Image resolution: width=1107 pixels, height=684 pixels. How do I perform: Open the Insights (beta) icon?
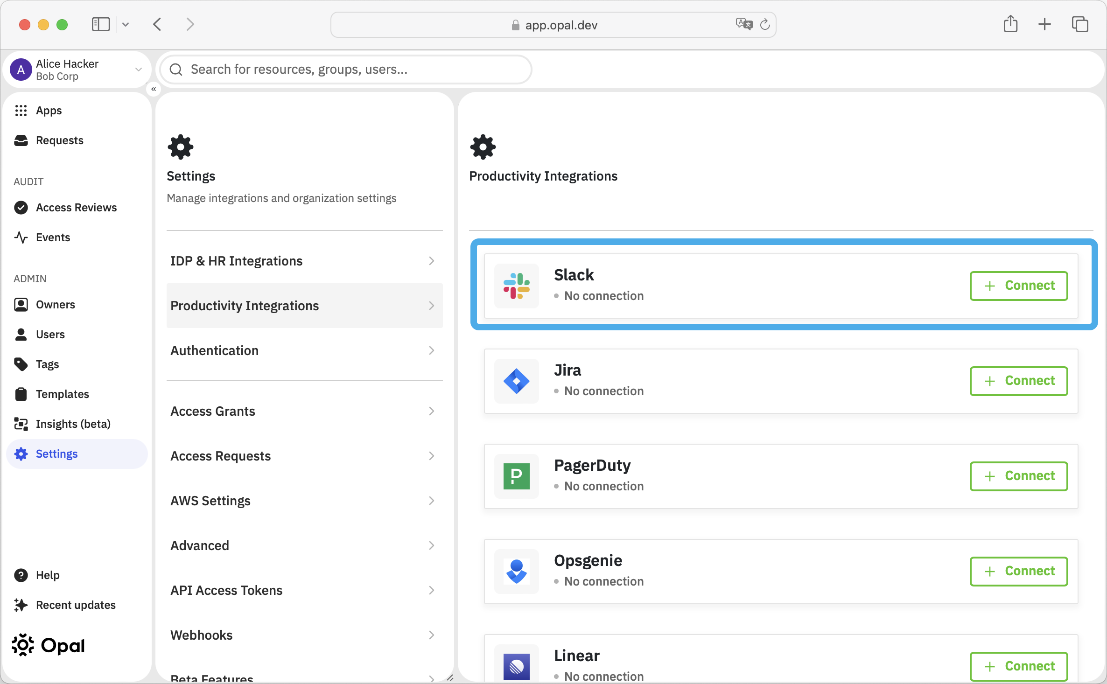click(x=21, y=424)
